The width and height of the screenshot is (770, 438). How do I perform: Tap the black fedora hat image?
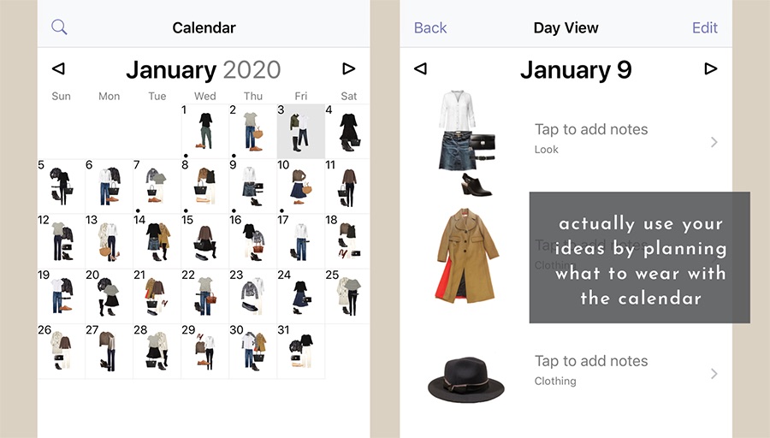tap(466, 380)
